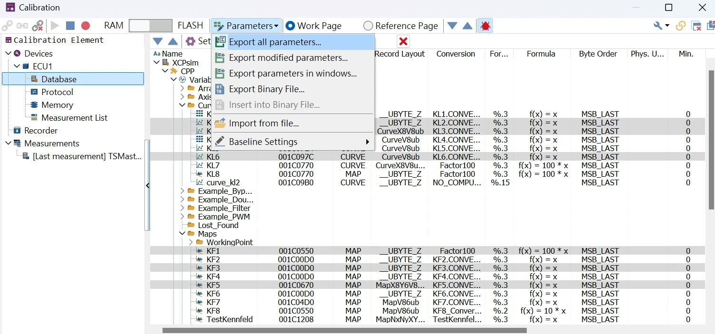Image resolution: width=715 pixels, height=334 pixels.
Task: Collapse the Maps folder
Action: (182, 234)
